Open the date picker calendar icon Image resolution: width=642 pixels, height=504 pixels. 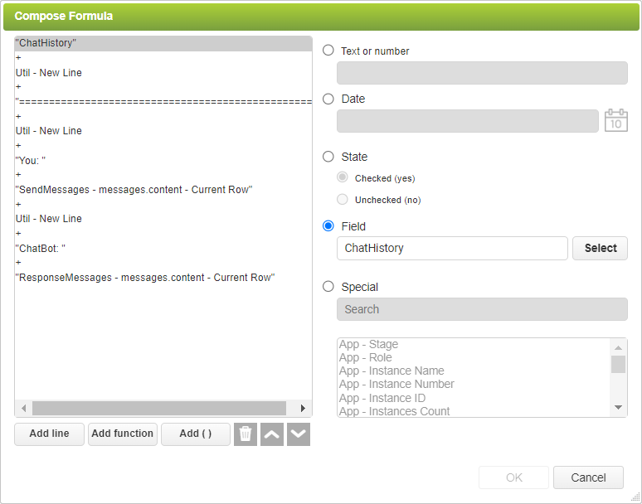coord(615,121)
